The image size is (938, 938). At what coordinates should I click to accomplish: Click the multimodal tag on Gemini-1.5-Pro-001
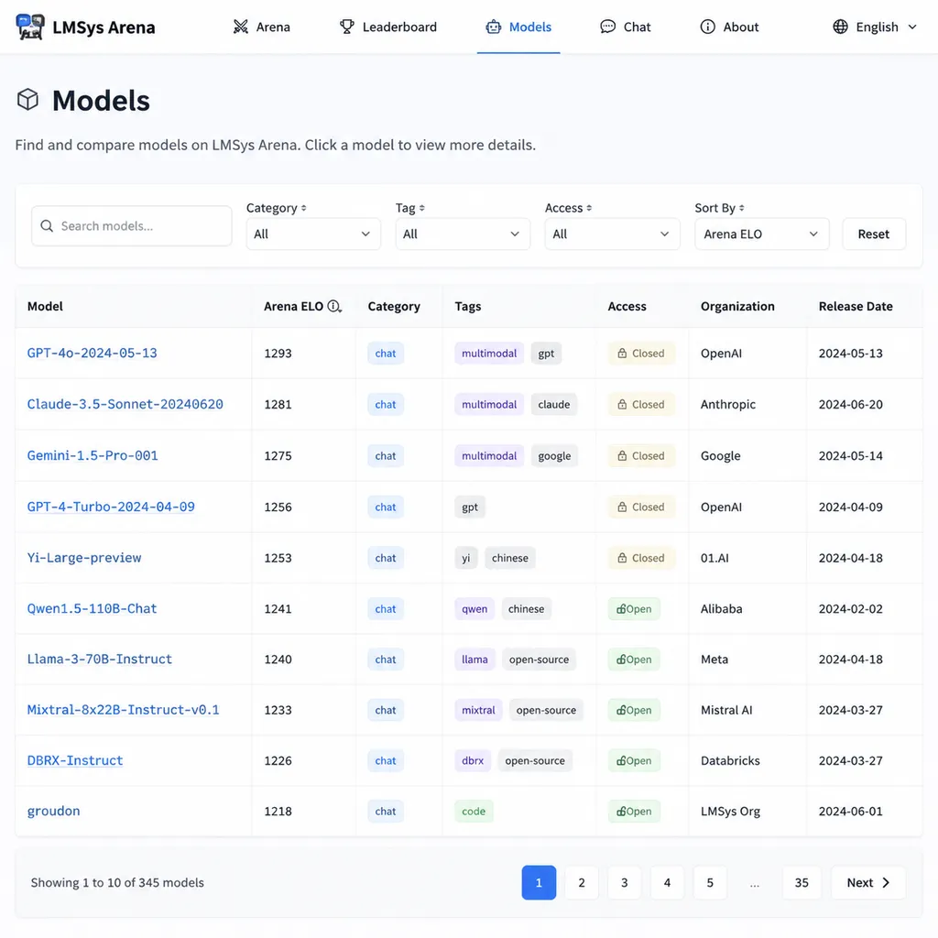[x=489, y=456]
